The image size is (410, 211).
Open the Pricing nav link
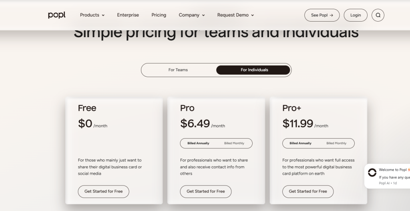[x=159, y=15]
